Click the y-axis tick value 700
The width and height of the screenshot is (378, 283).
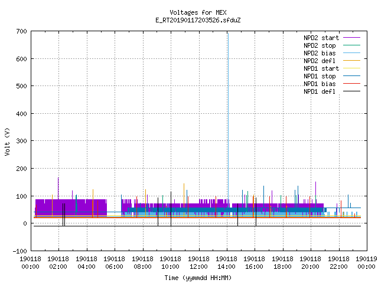point(21,31)
